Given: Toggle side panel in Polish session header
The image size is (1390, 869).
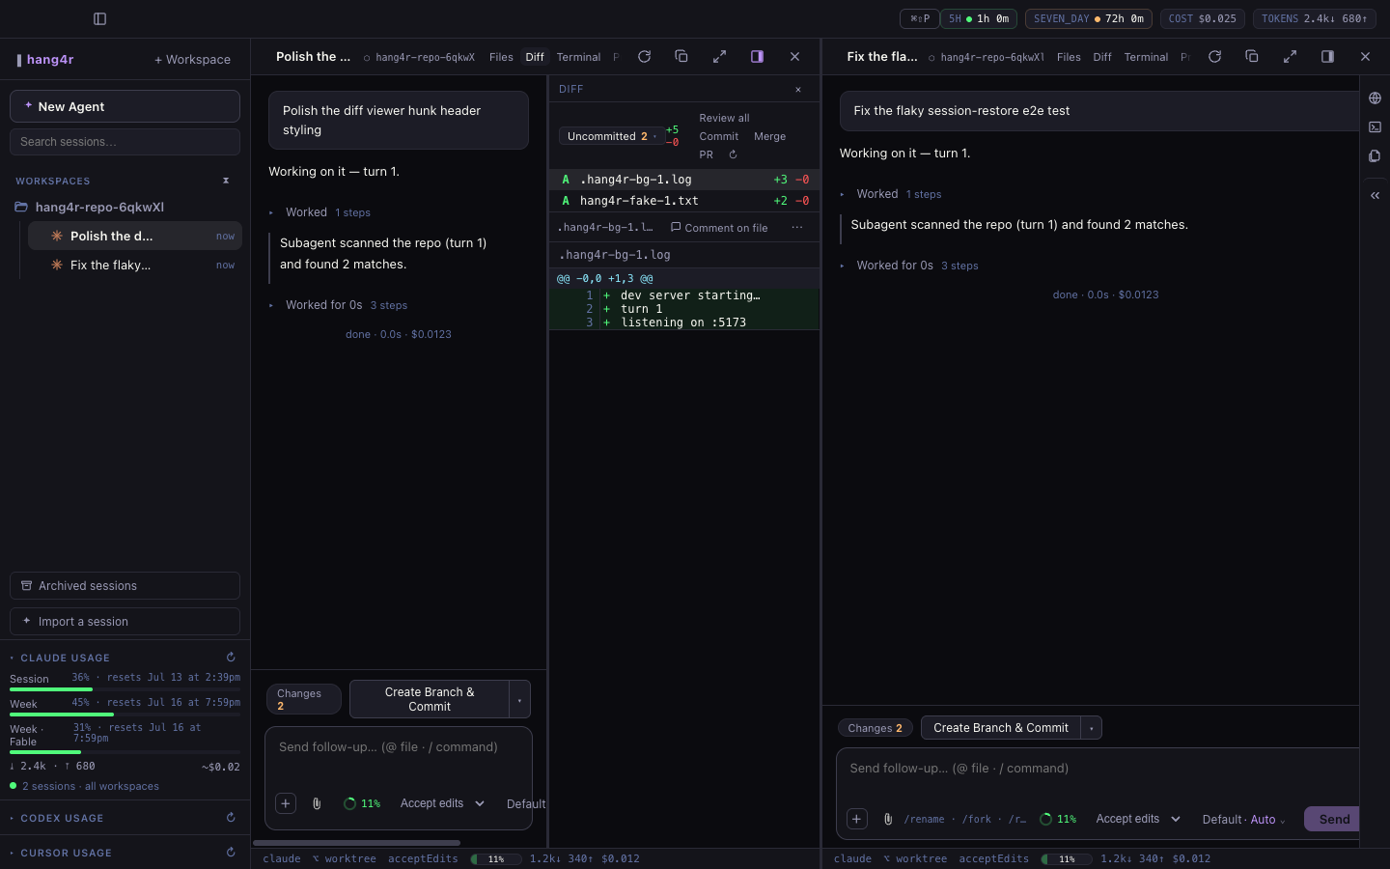Looking at the screenshot, I should [757, 57].
